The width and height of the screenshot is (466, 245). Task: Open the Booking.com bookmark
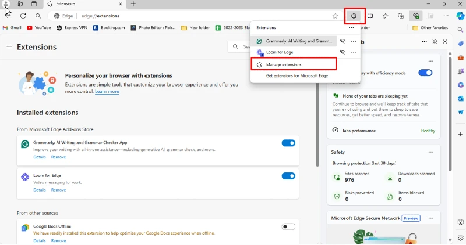(109, 27)
